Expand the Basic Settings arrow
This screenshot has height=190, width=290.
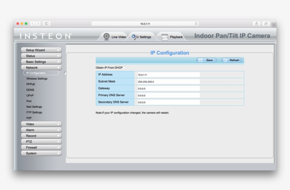pyautogui.click(x=58, y=62)
